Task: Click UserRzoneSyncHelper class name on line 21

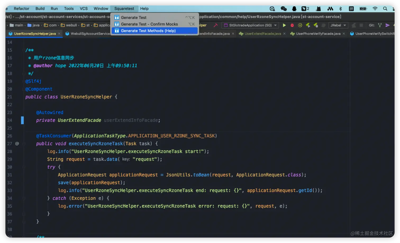Action: [86, 97]
